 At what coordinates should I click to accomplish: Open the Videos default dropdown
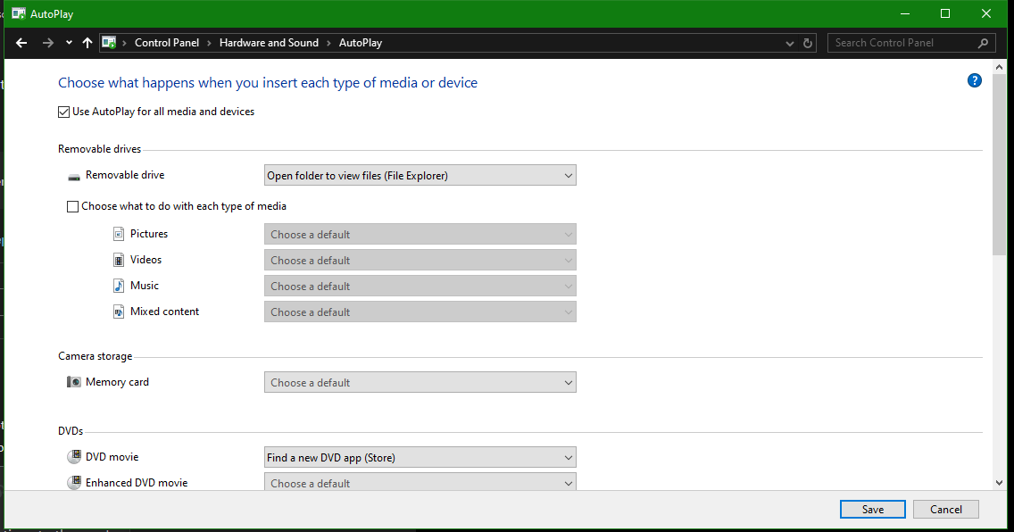pyautogui.click(x=420, y=260)
